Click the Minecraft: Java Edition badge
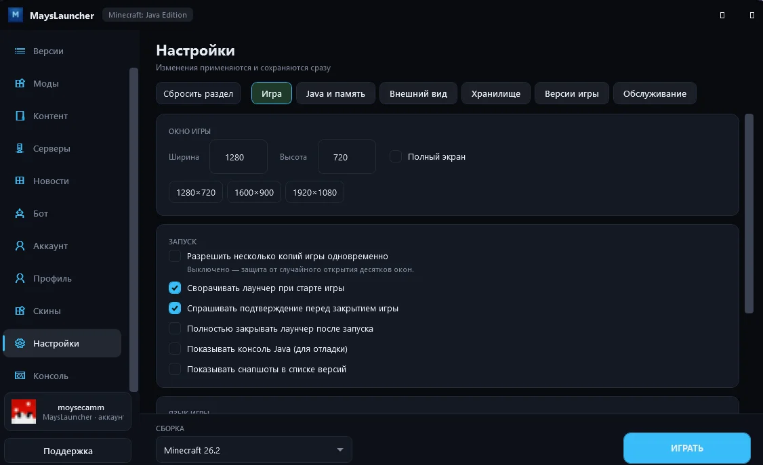The width and height of the screenshot is (763, 465). [x=148, y=15]
